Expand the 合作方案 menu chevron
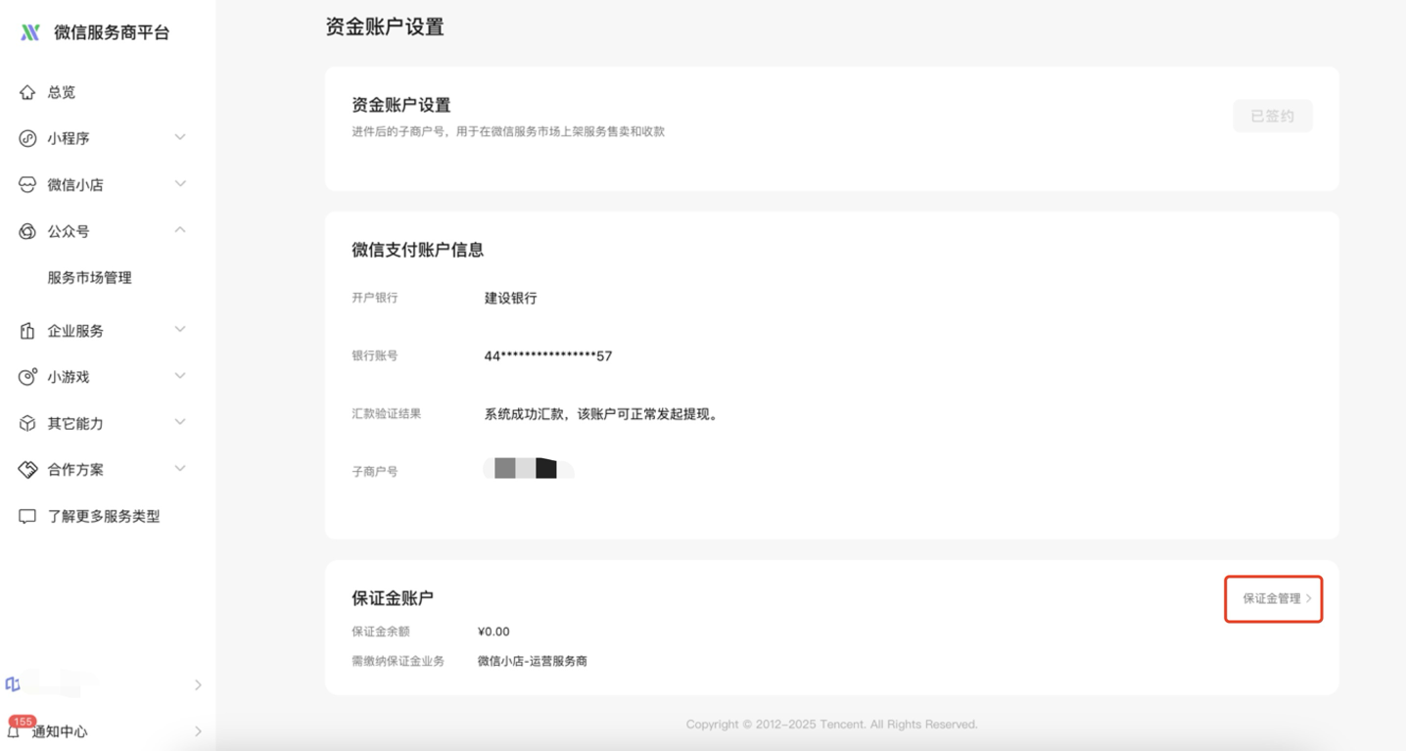 coord(180,468)
